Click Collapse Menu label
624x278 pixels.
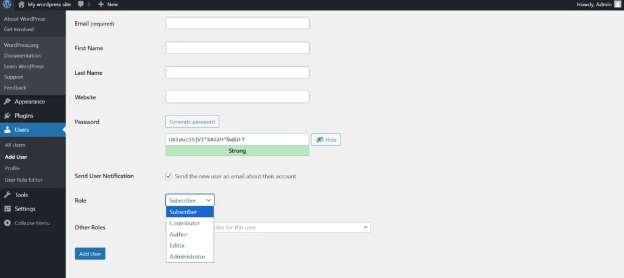tap(32, 223)
